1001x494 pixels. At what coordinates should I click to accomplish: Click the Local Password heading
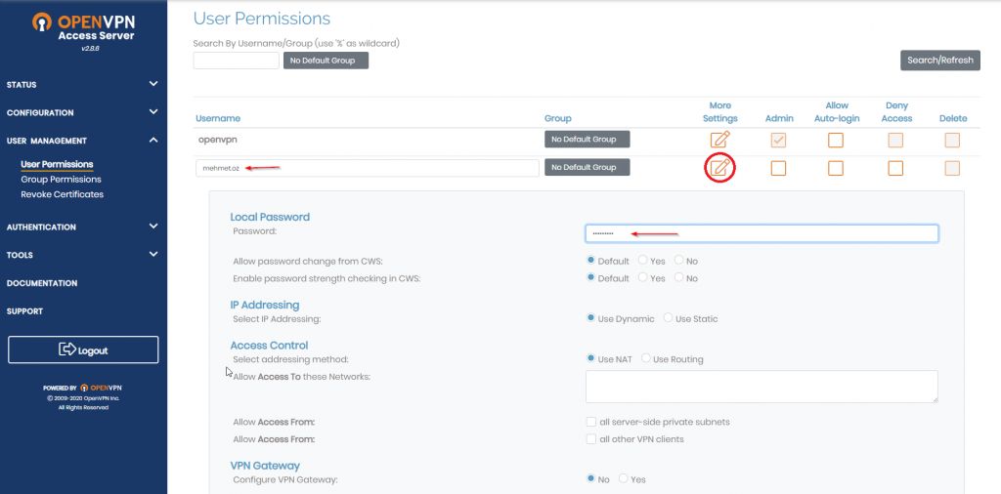[270, 217]
